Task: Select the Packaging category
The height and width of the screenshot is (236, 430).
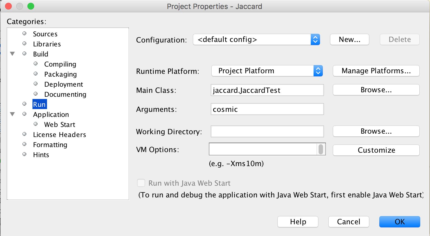Action: point(60,74)
